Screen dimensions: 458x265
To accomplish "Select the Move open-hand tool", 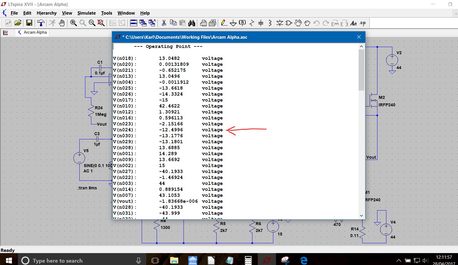I will pyautogui.click(x=298, y=23).
